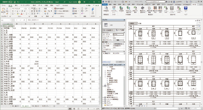Switch to the Acrobat ribbon tab
203x110 pixels.
[65, 5]
